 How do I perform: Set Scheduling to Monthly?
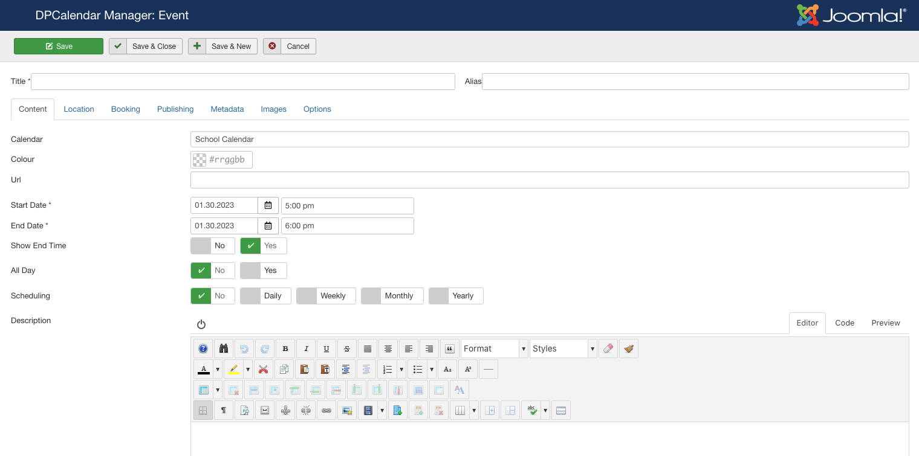coord(392,296)
